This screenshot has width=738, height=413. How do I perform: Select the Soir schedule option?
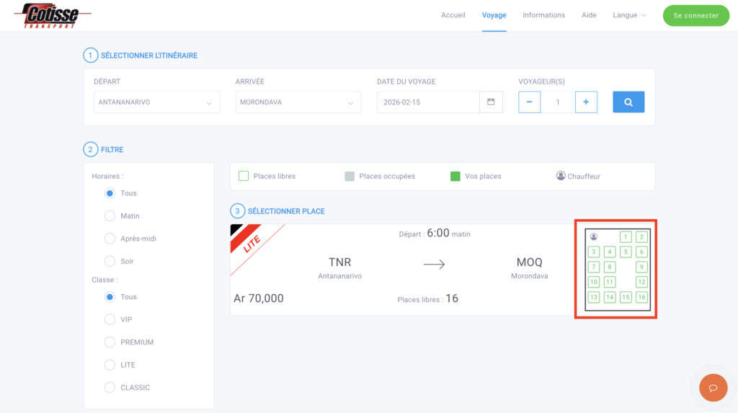coord(110,261)
